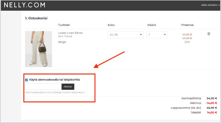Delete the item with the trash icon
This screenshot has height=123, width=221.
coord(209,34)
